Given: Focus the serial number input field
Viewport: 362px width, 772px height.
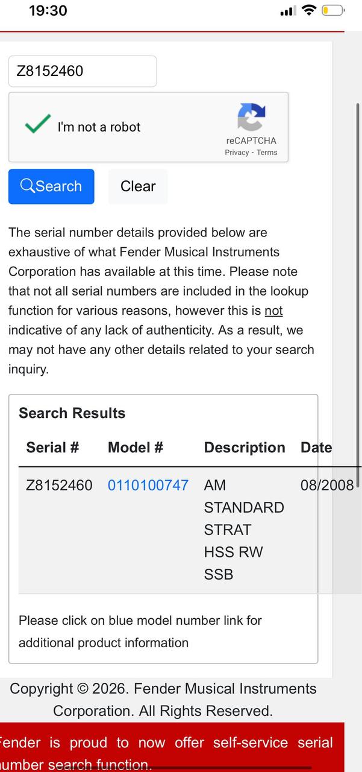Looking at the screenshot, I should click(x=83, y=71).
